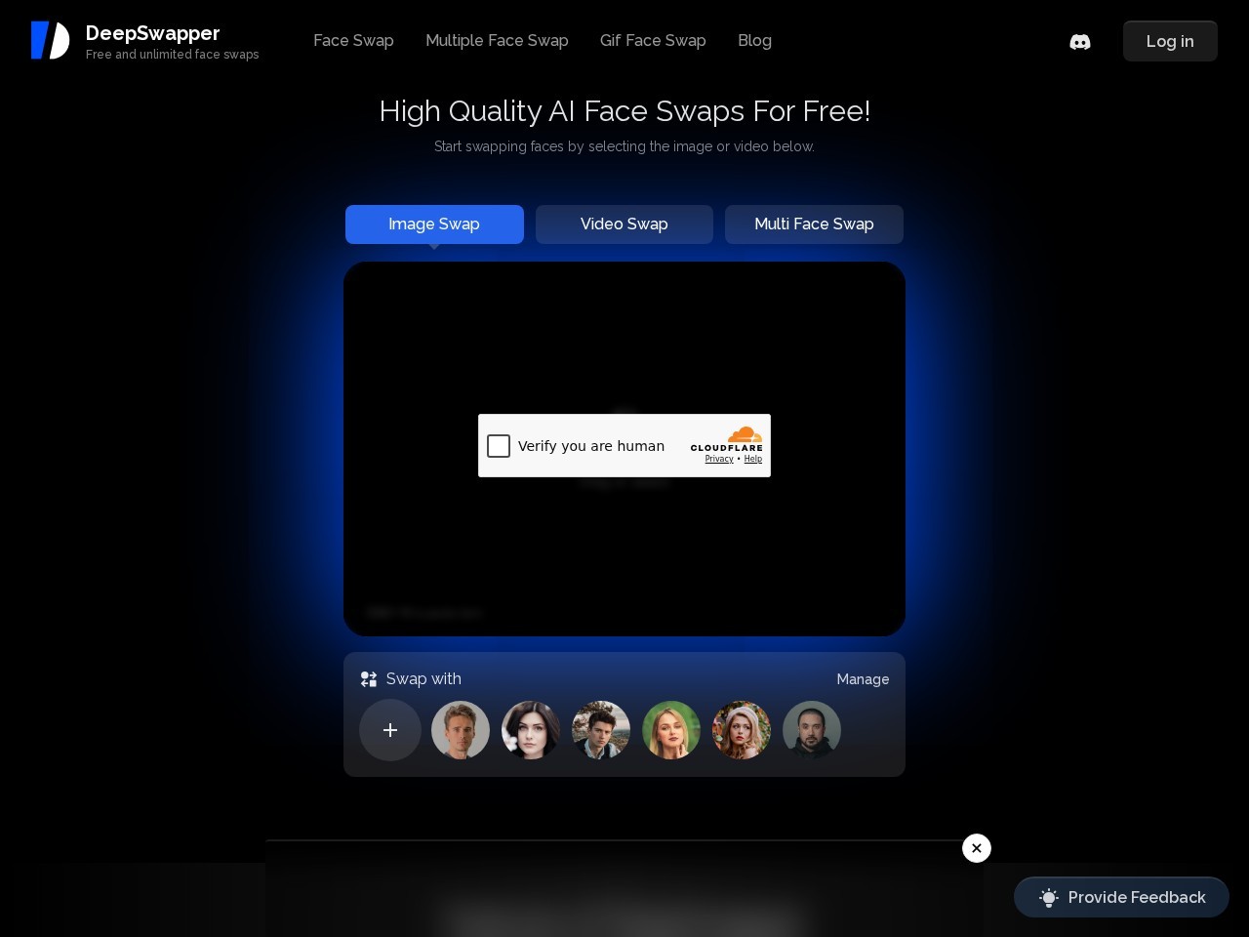The image size is (1249, 937).
Task: Check the Verify you are human box
Action: [x=499, y=446]
